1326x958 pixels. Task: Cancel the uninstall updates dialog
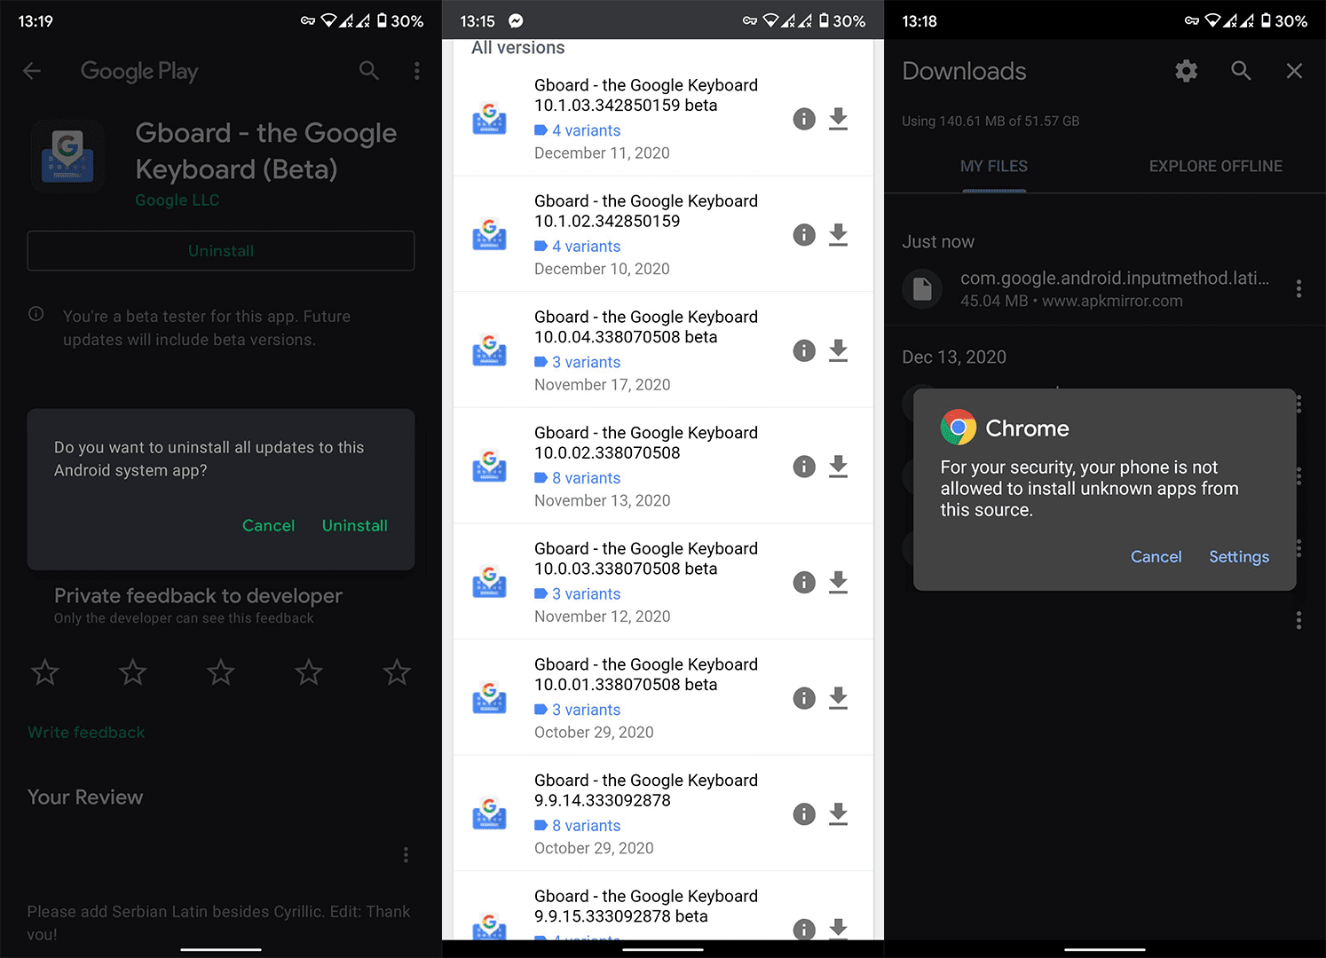click(x=268, y=526)
